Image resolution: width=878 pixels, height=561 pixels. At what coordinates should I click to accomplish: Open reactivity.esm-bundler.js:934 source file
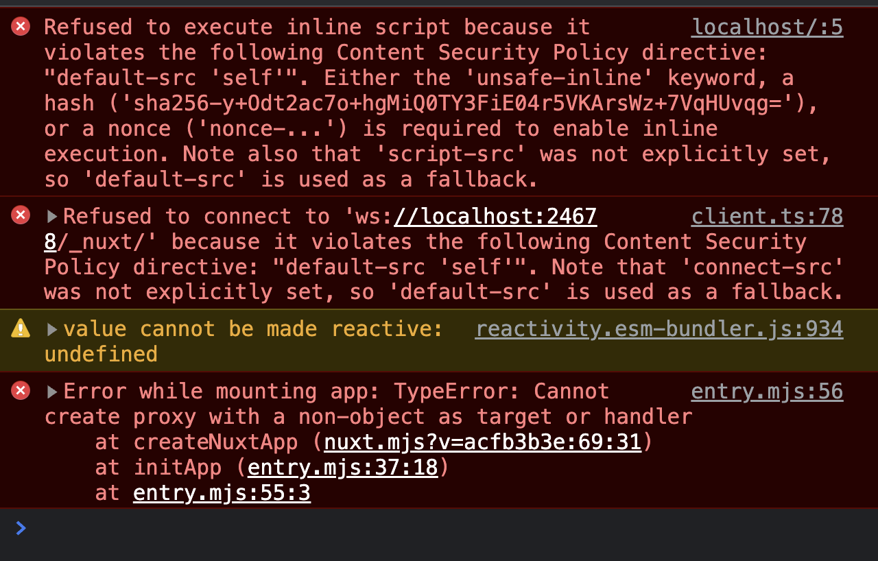(659, 328)
